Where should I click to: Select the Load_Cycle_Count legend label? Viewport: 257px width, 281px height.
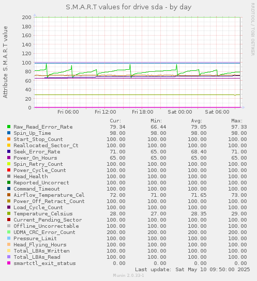point(38,208)
